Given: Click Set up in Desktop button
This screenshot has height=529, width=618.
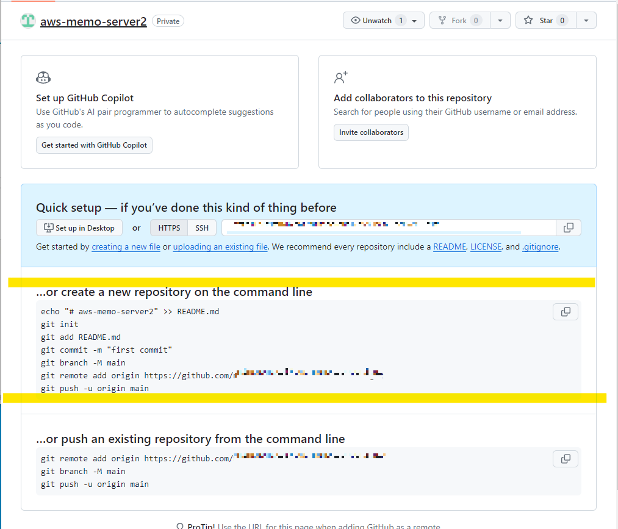Looking at the screenshot, I should point(79,228).
